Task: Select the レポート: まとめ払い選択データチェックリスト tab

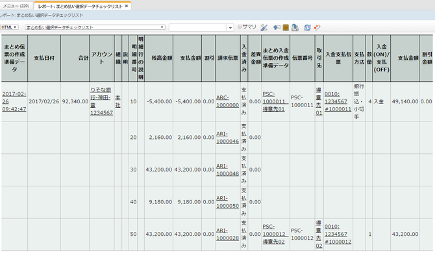Action: (x=80, y=6)
